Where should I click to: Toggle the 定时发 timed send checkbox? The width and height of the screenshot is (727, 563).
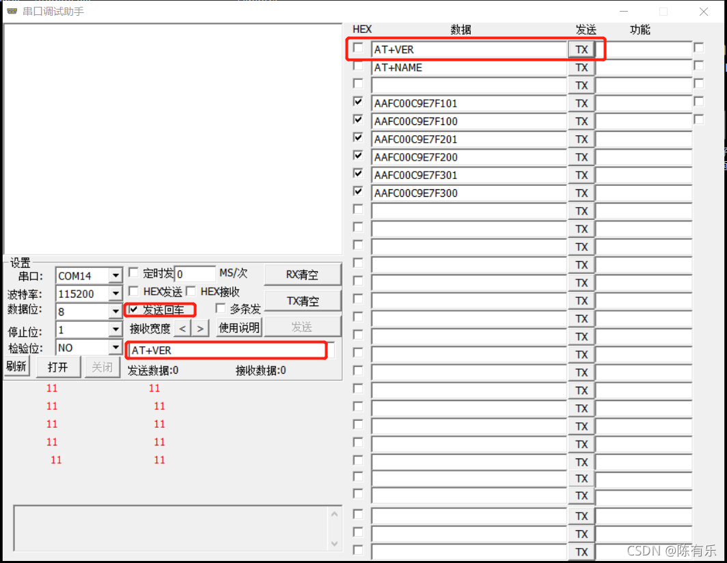tap(133, 272)
